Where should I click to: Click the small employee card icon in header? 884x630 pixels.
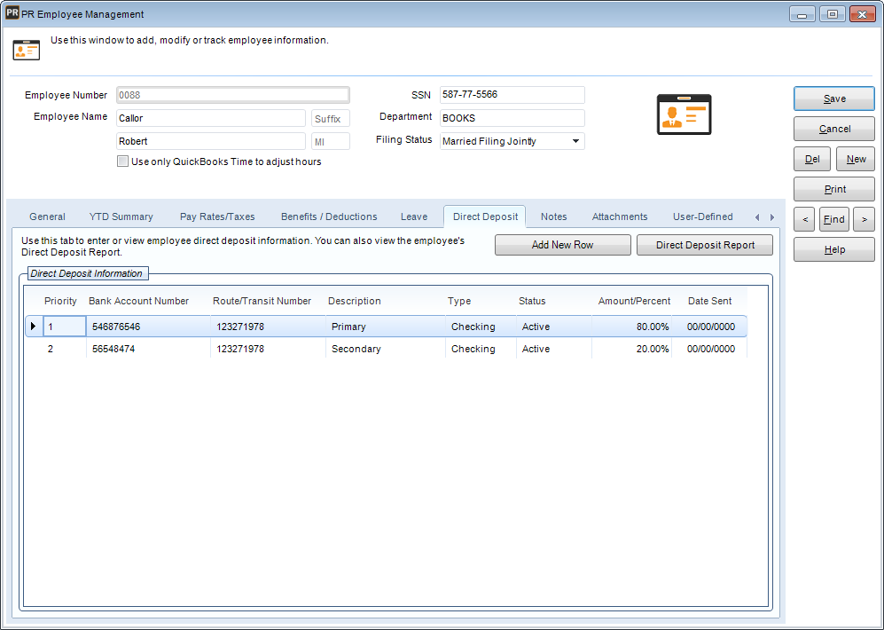point(27,50)
